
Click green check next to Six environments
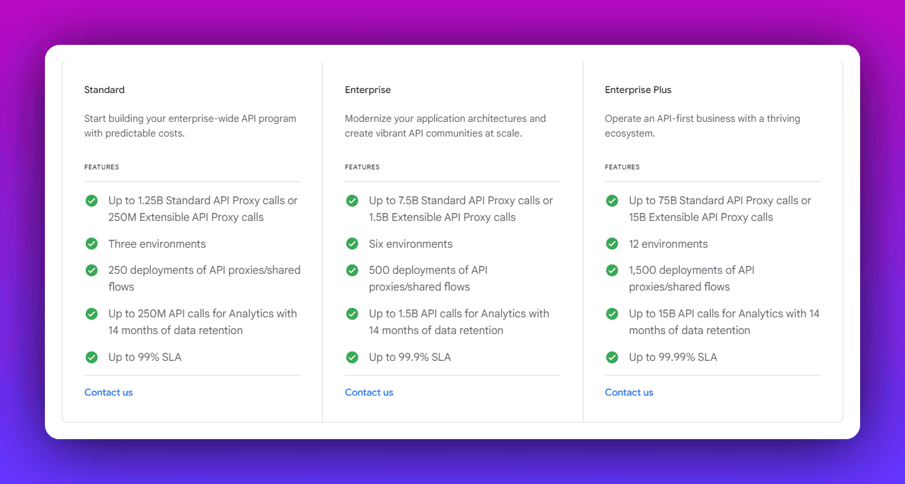pos(352,244)
